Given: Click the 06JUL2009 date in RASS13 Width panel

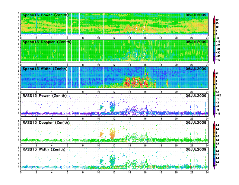Looking at the screenshot, I should [x=196, y=149].
